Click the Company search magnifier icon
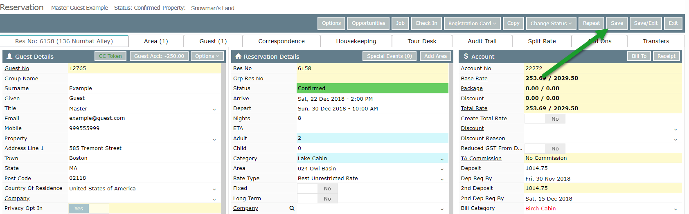The height and width of the screenshot is (214, 689). [292, 208]
